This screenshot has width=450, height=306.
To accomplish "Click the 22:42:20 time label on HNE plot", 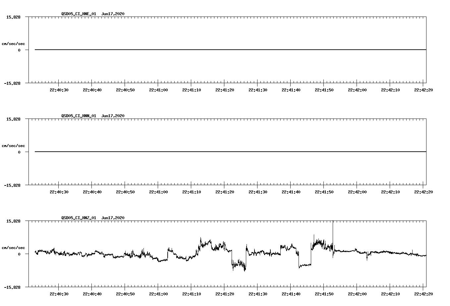I will pos(423,90).
